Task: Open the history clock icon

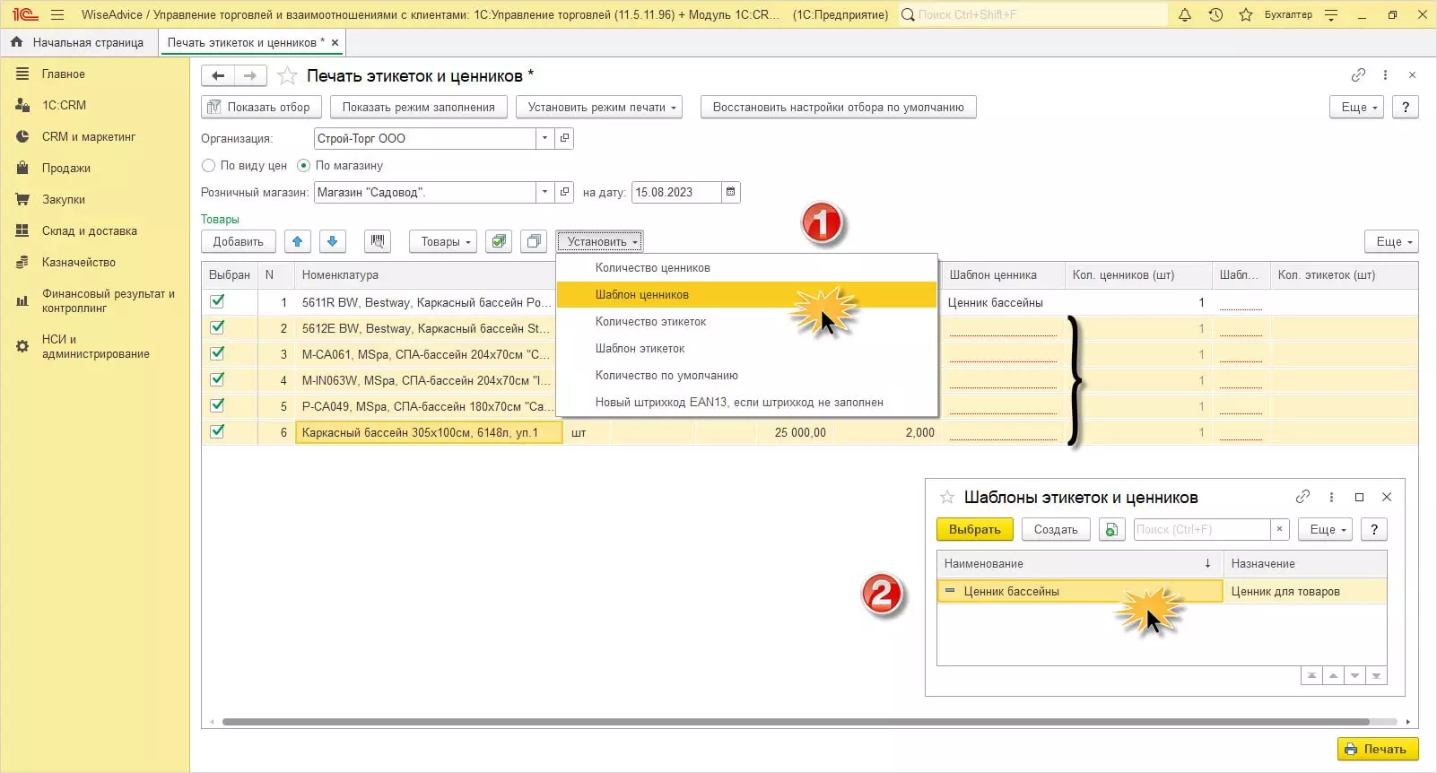Action: coord(1215,14)
